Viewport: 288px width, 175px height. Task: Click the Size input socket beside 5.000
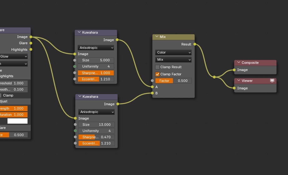pos(74,60)
